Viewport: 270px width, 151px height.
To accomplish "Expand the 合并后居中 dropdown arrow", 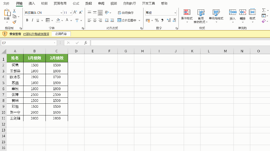I will (139, 20).
